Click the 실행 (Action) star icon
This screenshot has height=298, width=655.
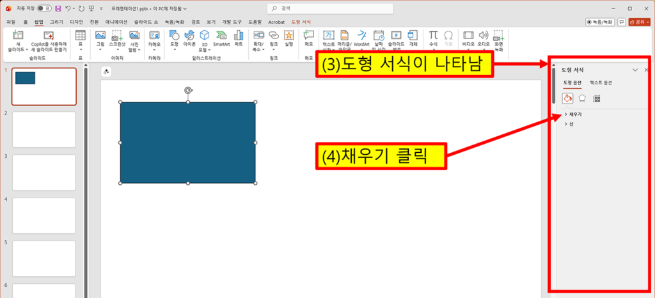click(x=288, y=35)
